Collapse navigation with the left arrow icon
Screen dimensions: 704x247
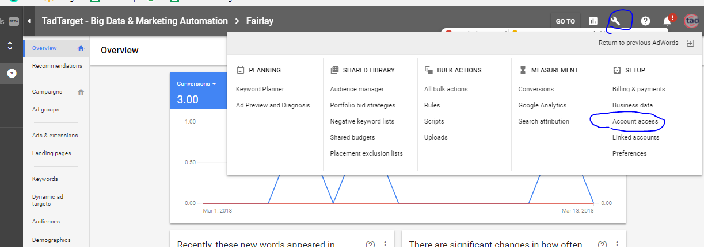[29, 21]
